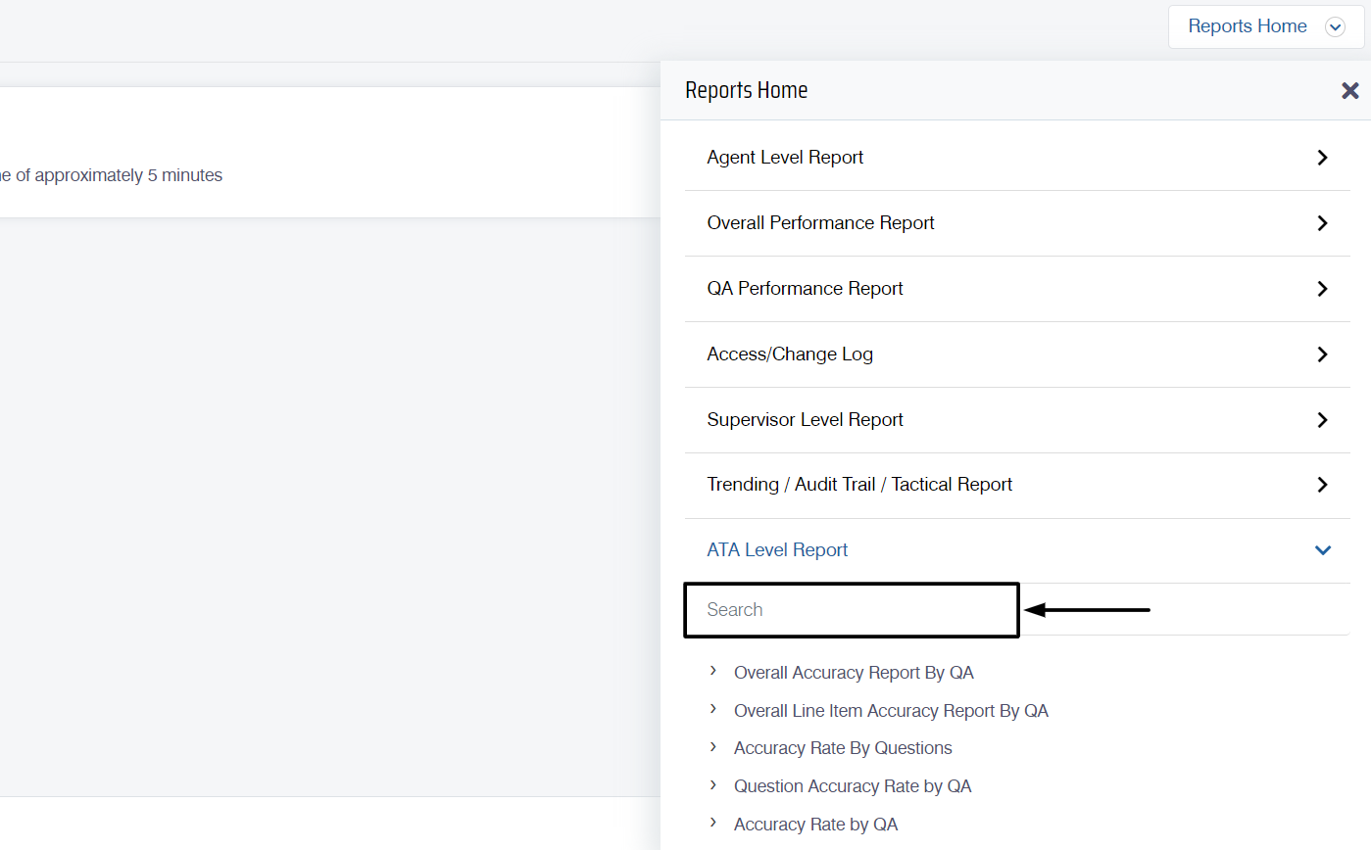
Task: Close the Reports Home panel
Action: click(x=1349, y=91)
